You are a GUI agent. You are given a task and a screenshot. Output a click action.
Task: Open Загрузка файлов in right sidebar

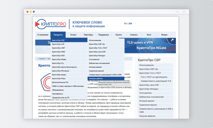[155, 116]
